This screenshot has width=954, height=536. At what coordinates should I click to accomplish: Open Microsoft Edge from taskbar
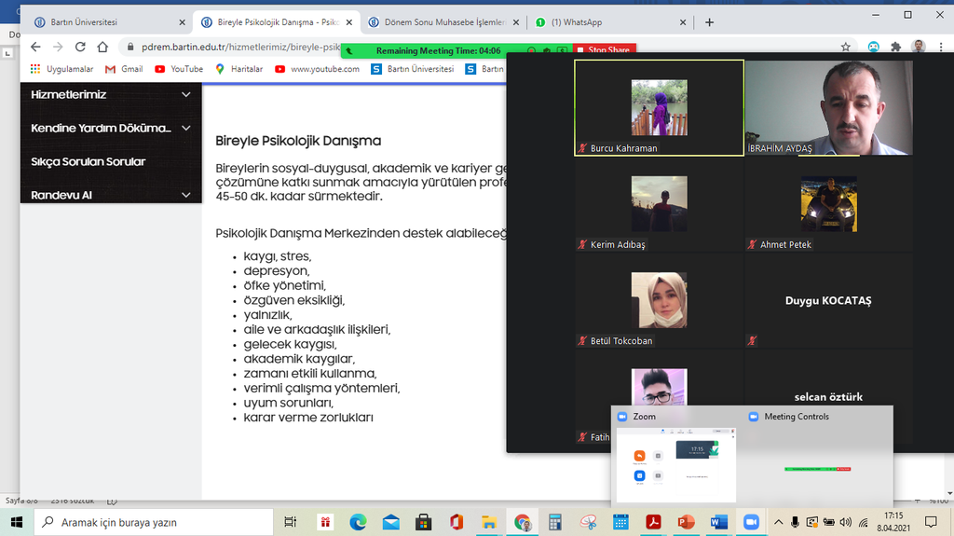coord(358,522)
